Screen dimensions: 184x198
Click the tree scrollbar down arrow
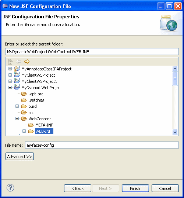175,132
